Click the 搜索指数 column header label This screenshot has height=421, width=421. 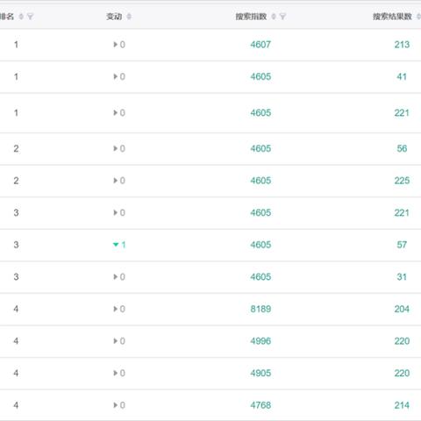coord(251,17)
